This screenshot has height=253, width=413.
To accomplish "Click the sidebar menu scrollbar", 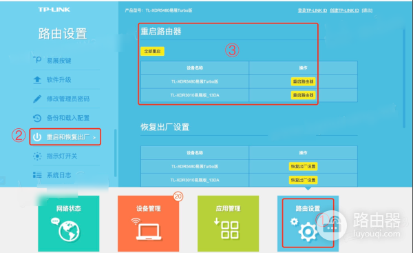I will (x=115, y=153).
